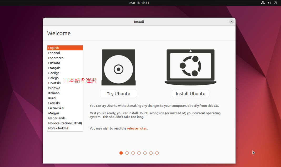
Task: Select Norsk bokmål in the language list
Action: [x=65, y=128]
